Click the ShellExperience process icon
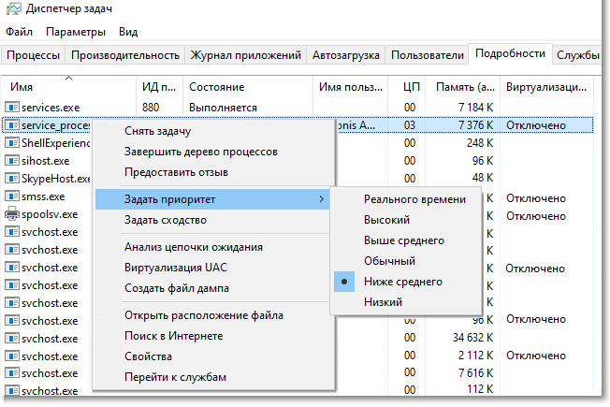This screenshot has height=407, width=610. pos(12,143)
